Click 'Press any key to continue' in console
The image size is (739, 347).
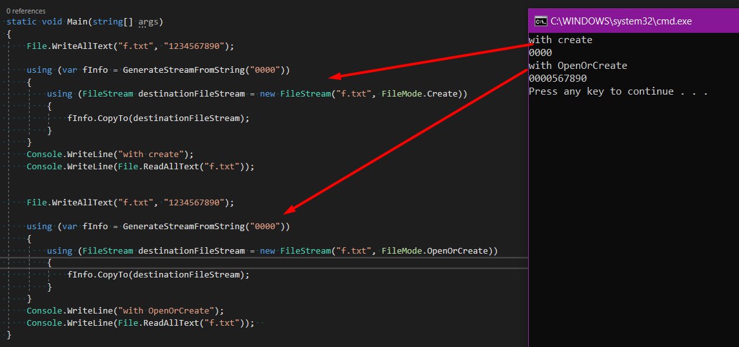(601, 91)
